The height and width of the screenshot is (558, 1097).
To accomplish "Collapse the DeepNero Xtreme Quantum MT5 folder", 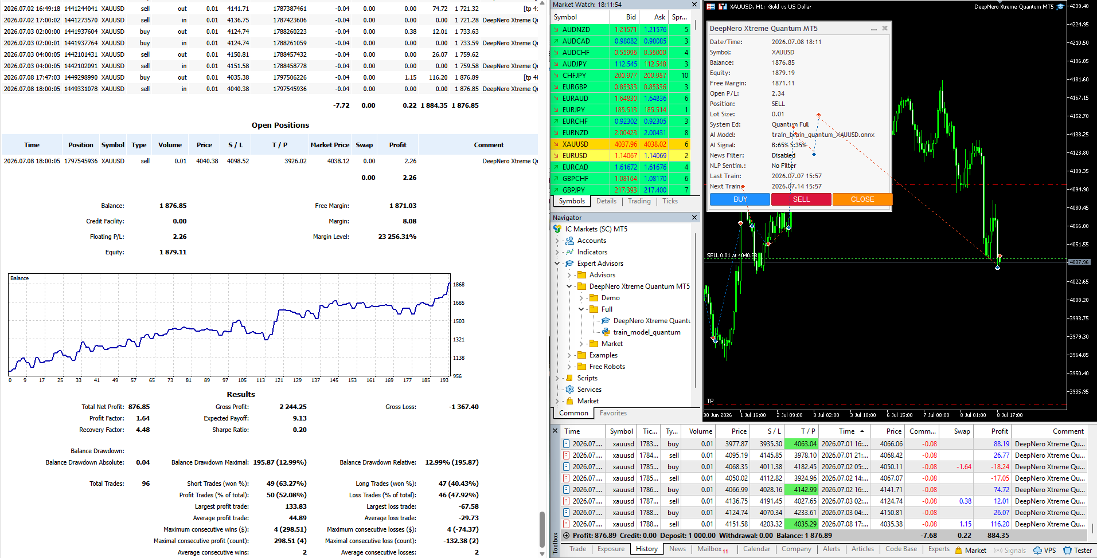I will pyautogui.click(x=569, y=286).
